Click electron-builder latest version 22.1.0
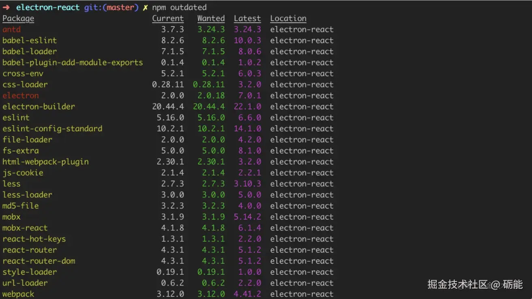This screenshot has height=299, width=532. [247, 107]
